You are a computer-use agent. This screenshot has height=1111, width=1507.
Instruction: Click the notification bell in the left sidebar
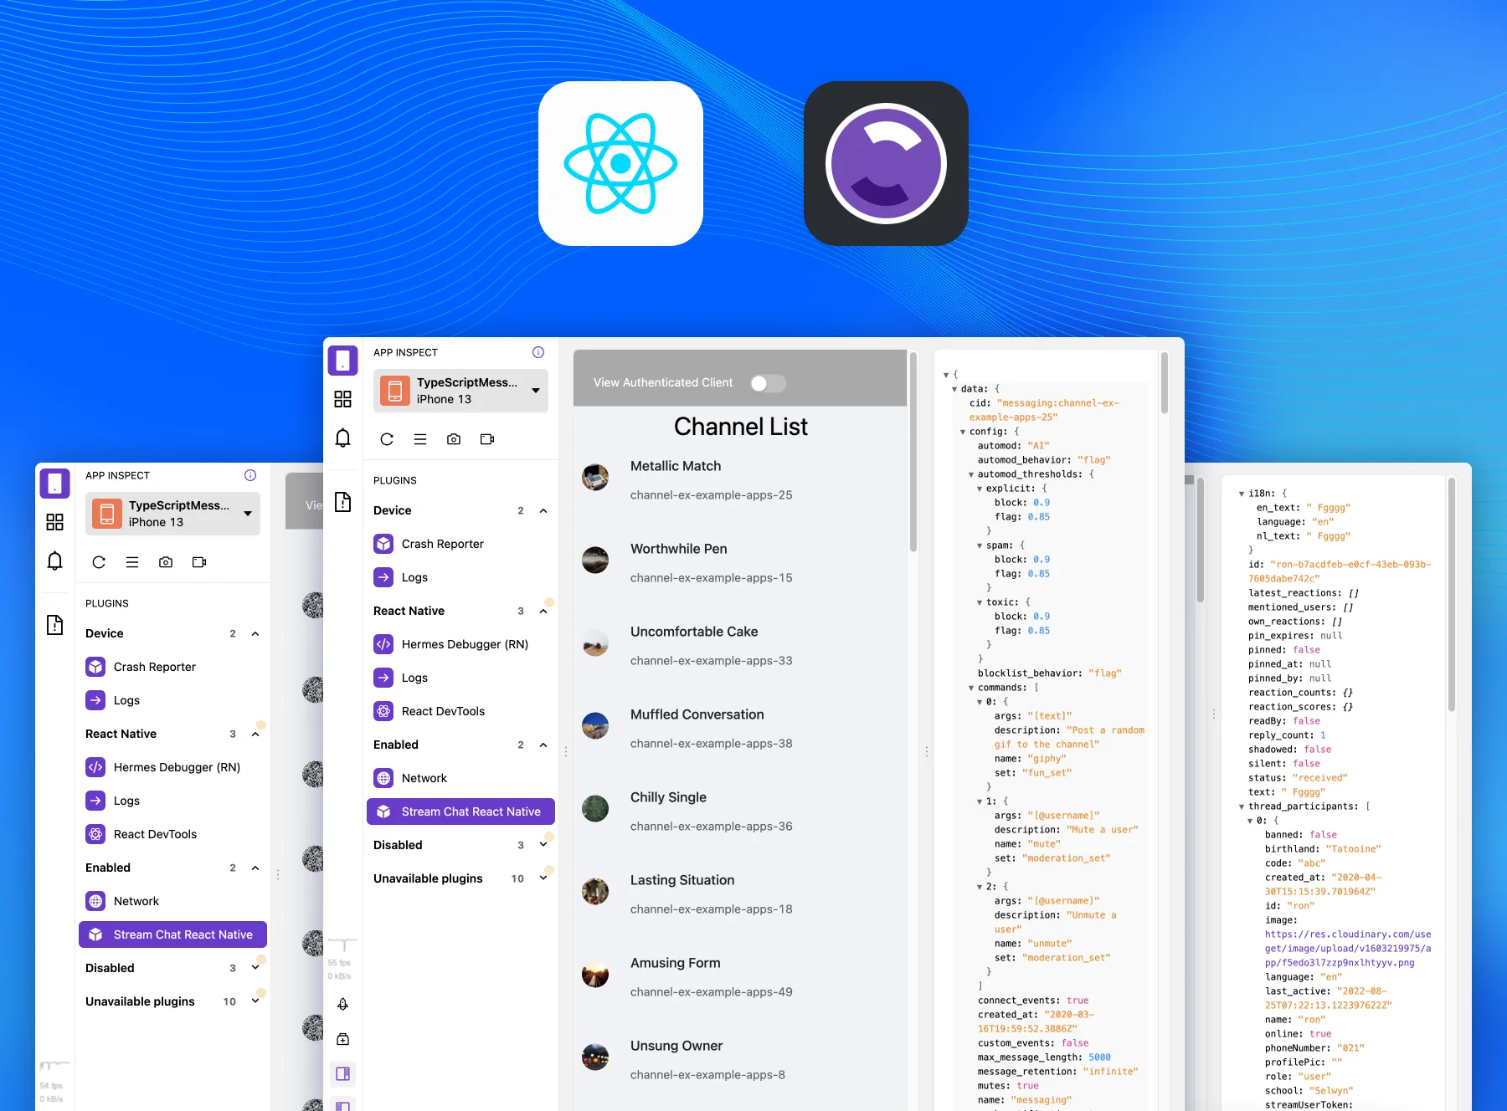pyautogui.click(x=342, y=438)
